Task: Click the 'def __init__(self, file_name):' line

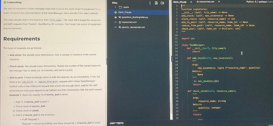Action: (x=206, y=48)
